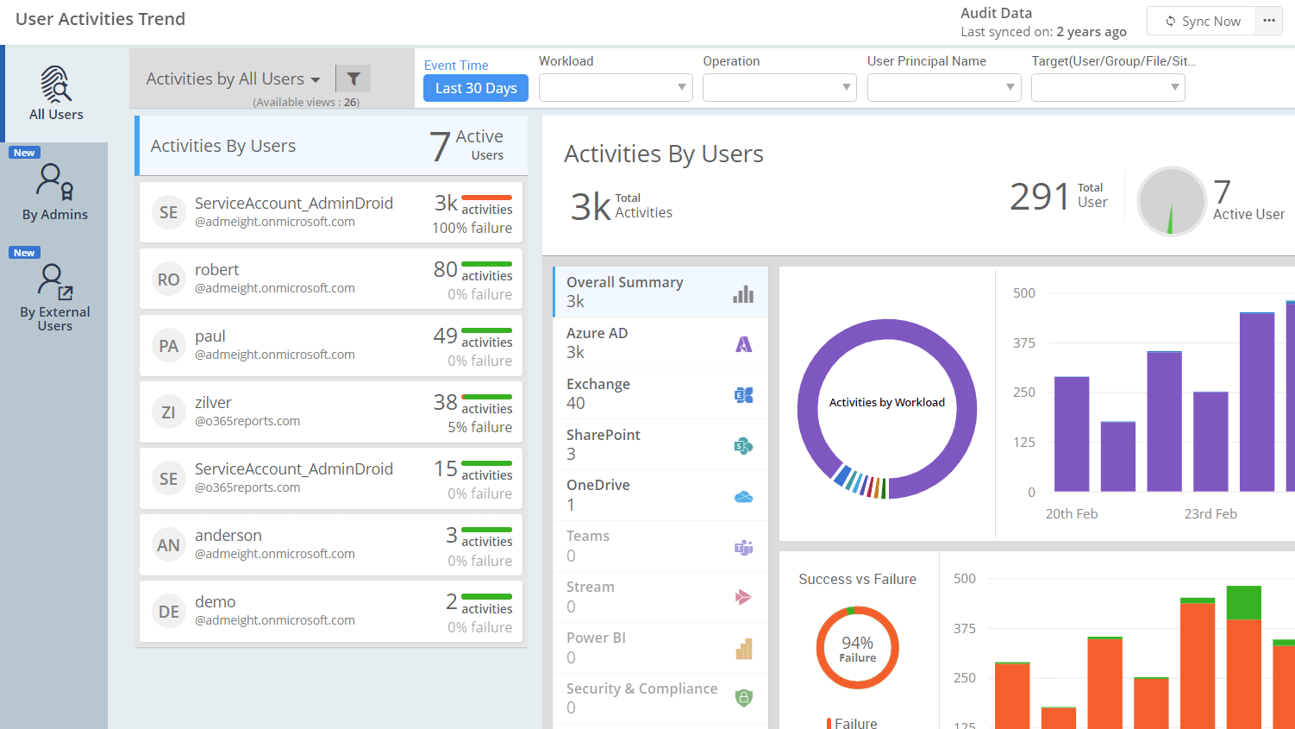This screenshot has width=1295, height=729.
Task: Open the Operation filter dropdown
Action: 779,87
